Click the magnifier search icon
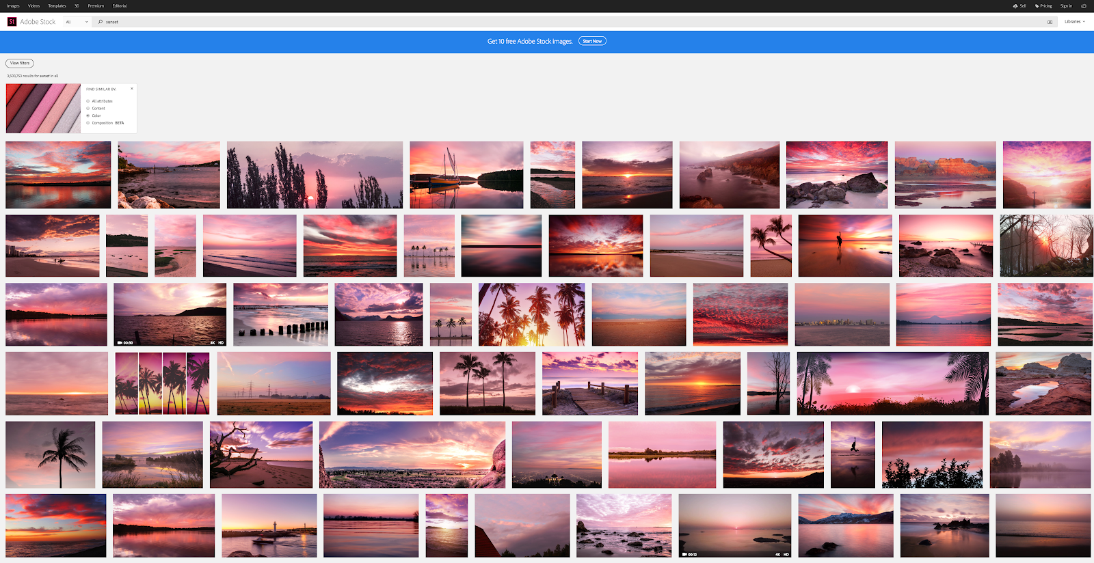 [x=101, y=22]
